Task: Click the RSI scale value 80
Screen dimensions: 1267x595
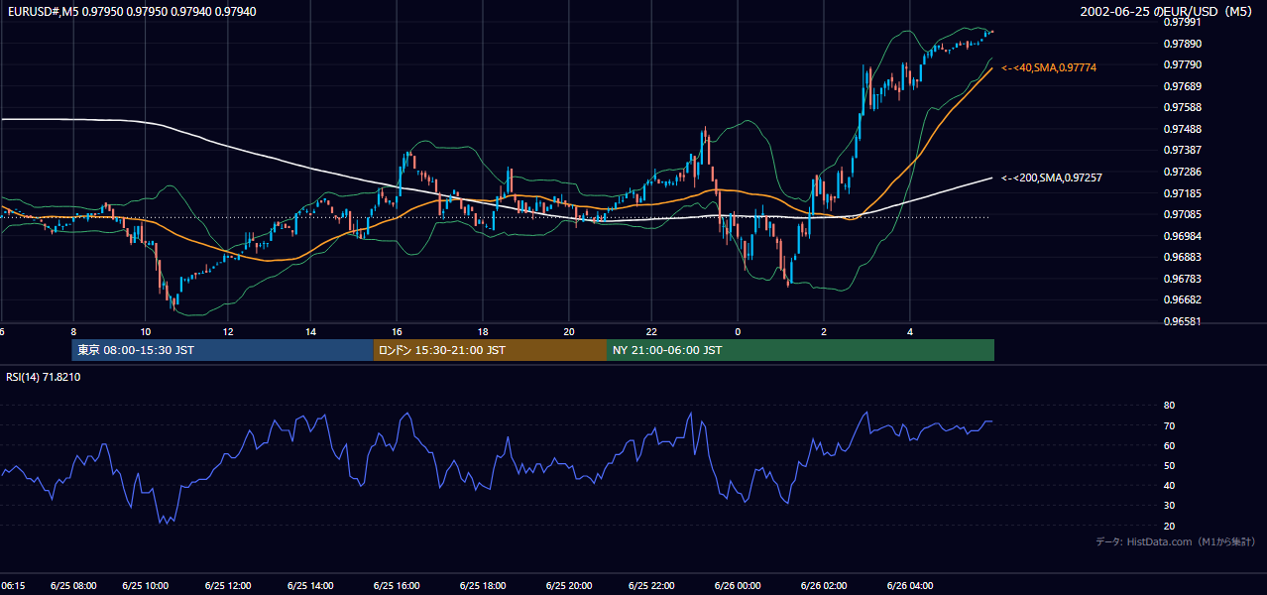Action: coord(1169,406)
